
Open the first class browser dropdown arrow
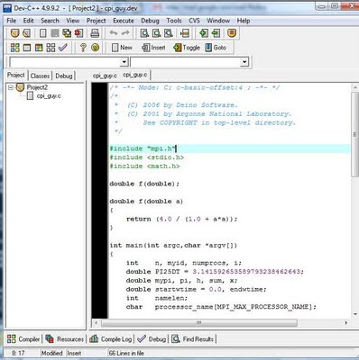pyautogui.click(x=124, y=62)
